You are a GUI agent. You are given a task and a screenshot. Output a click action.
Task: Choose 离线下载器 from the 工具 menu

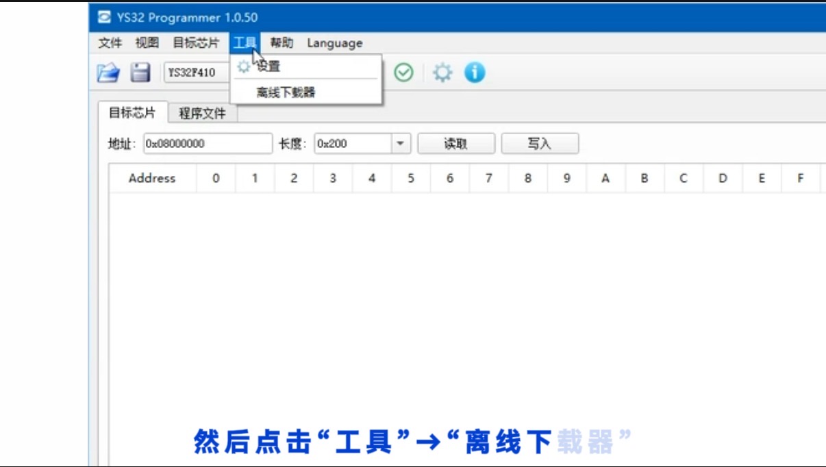point(305,92)
